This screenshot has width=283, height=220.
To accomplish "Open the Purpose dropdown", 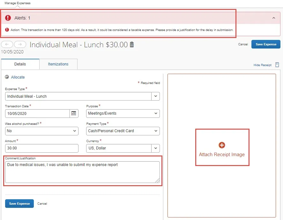I will [x=123, y=113].
